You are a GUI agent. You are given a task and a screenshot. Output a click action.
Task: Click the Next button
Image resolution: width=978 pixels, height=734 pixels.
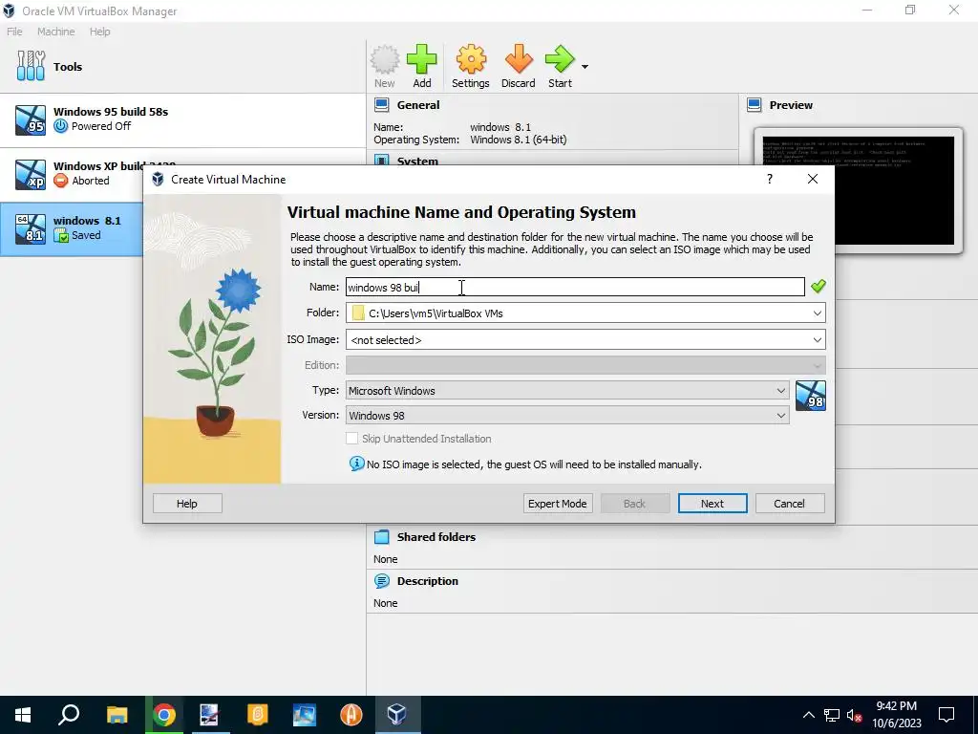coord(712,504)
